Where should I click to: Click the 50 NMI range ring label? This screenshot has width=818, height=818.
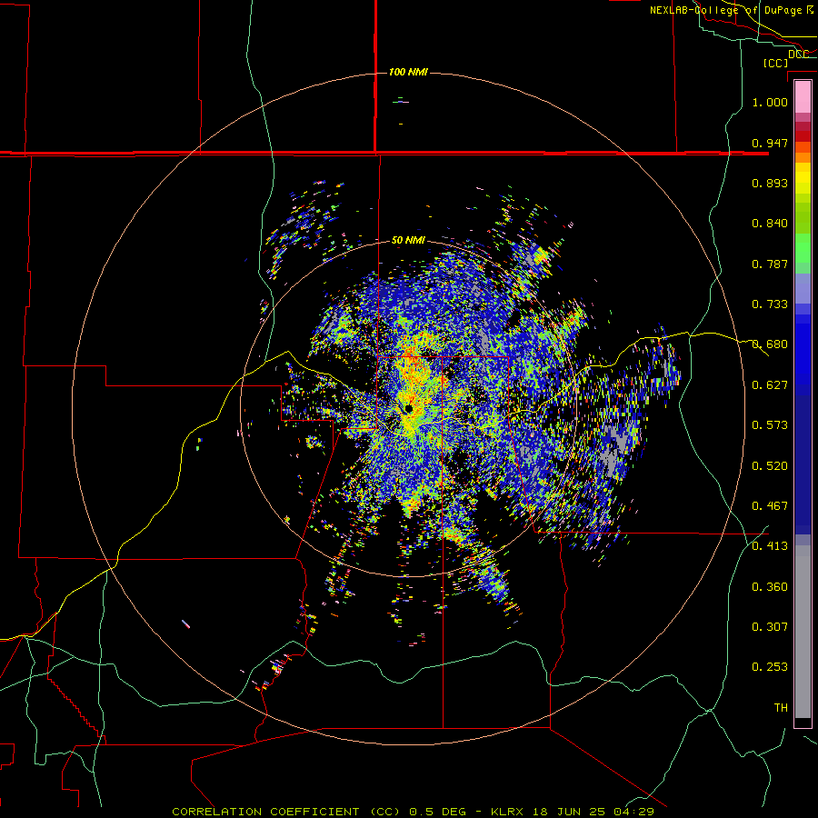(x=408, y=240)
